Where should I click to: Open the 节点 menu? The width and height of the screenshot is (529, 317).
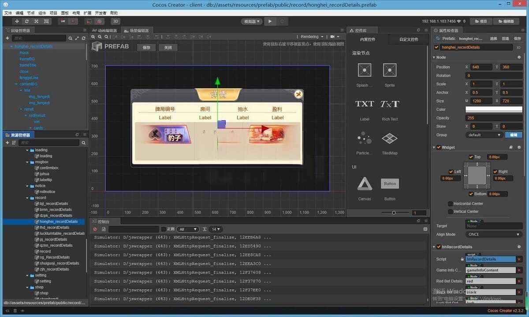click(30, 13)
